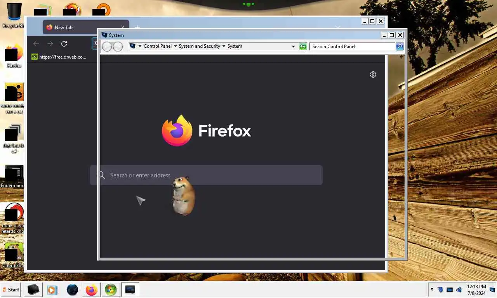Click System title bar window icon
Viewport: 497px width, 298px height.
104,35
